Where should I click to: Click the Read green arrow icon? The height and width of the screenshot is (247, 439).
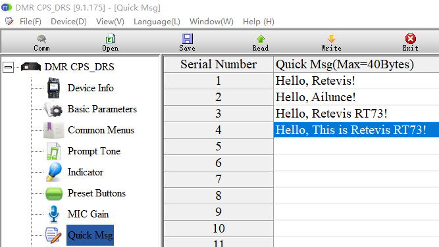[261, 39]
